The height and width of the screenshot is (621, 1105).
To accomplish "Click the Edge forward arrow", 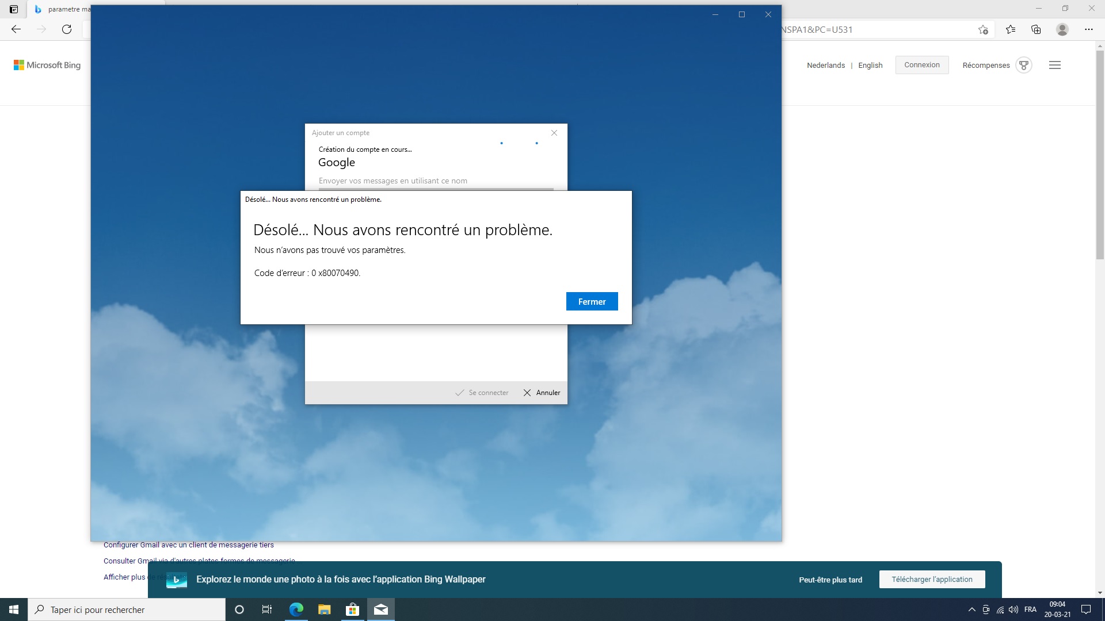I will point(41,29).
